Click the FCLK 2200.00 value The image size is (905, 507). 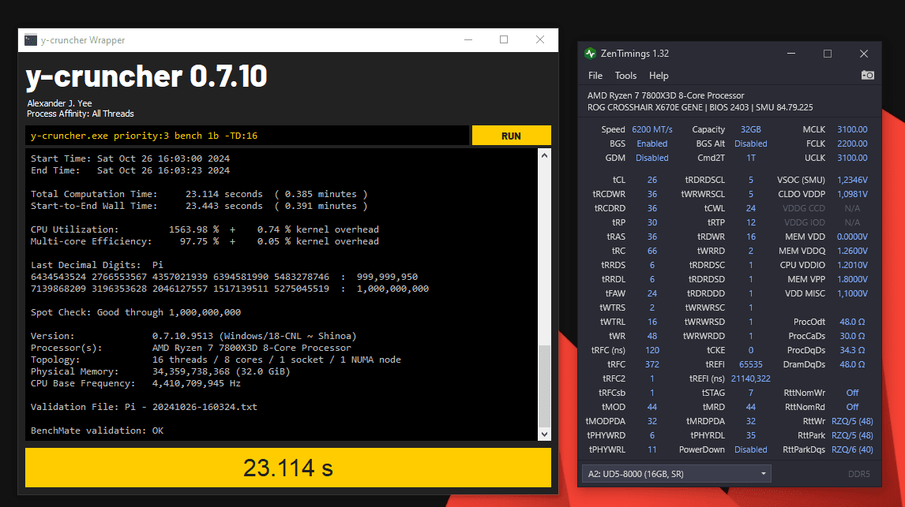852,144
